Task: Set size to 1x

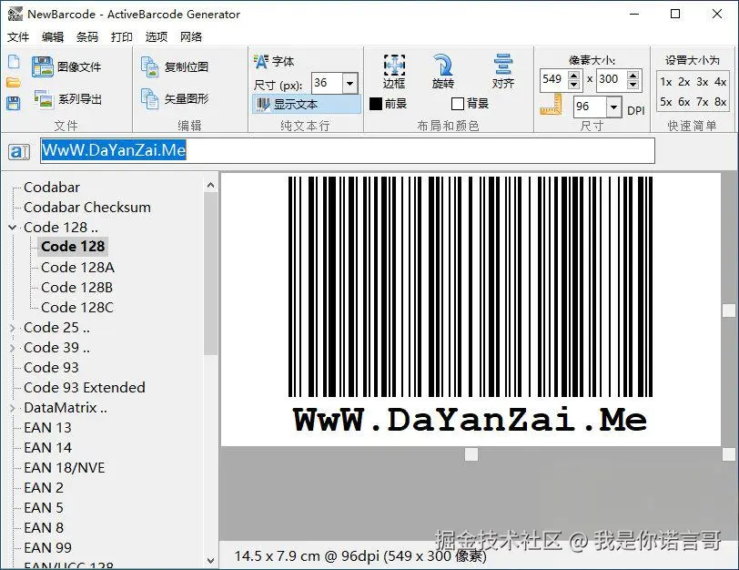Action: (x=666, y=82)
